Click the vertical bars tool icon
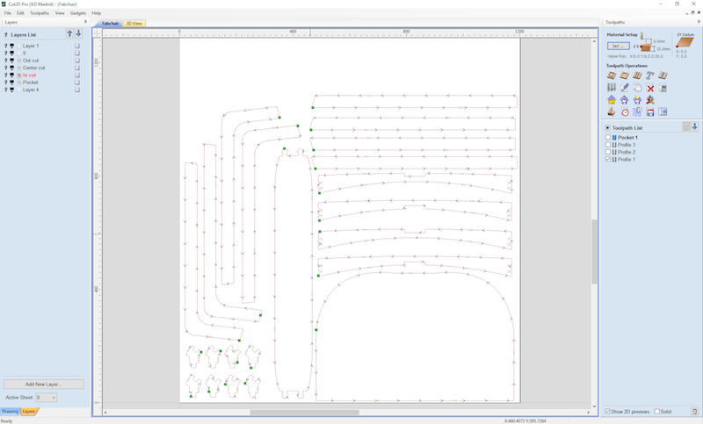This screenshot has height=424, width=703. pos(612,88)
